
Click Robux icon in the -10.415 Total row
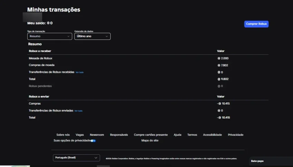[x=220, y=118]
